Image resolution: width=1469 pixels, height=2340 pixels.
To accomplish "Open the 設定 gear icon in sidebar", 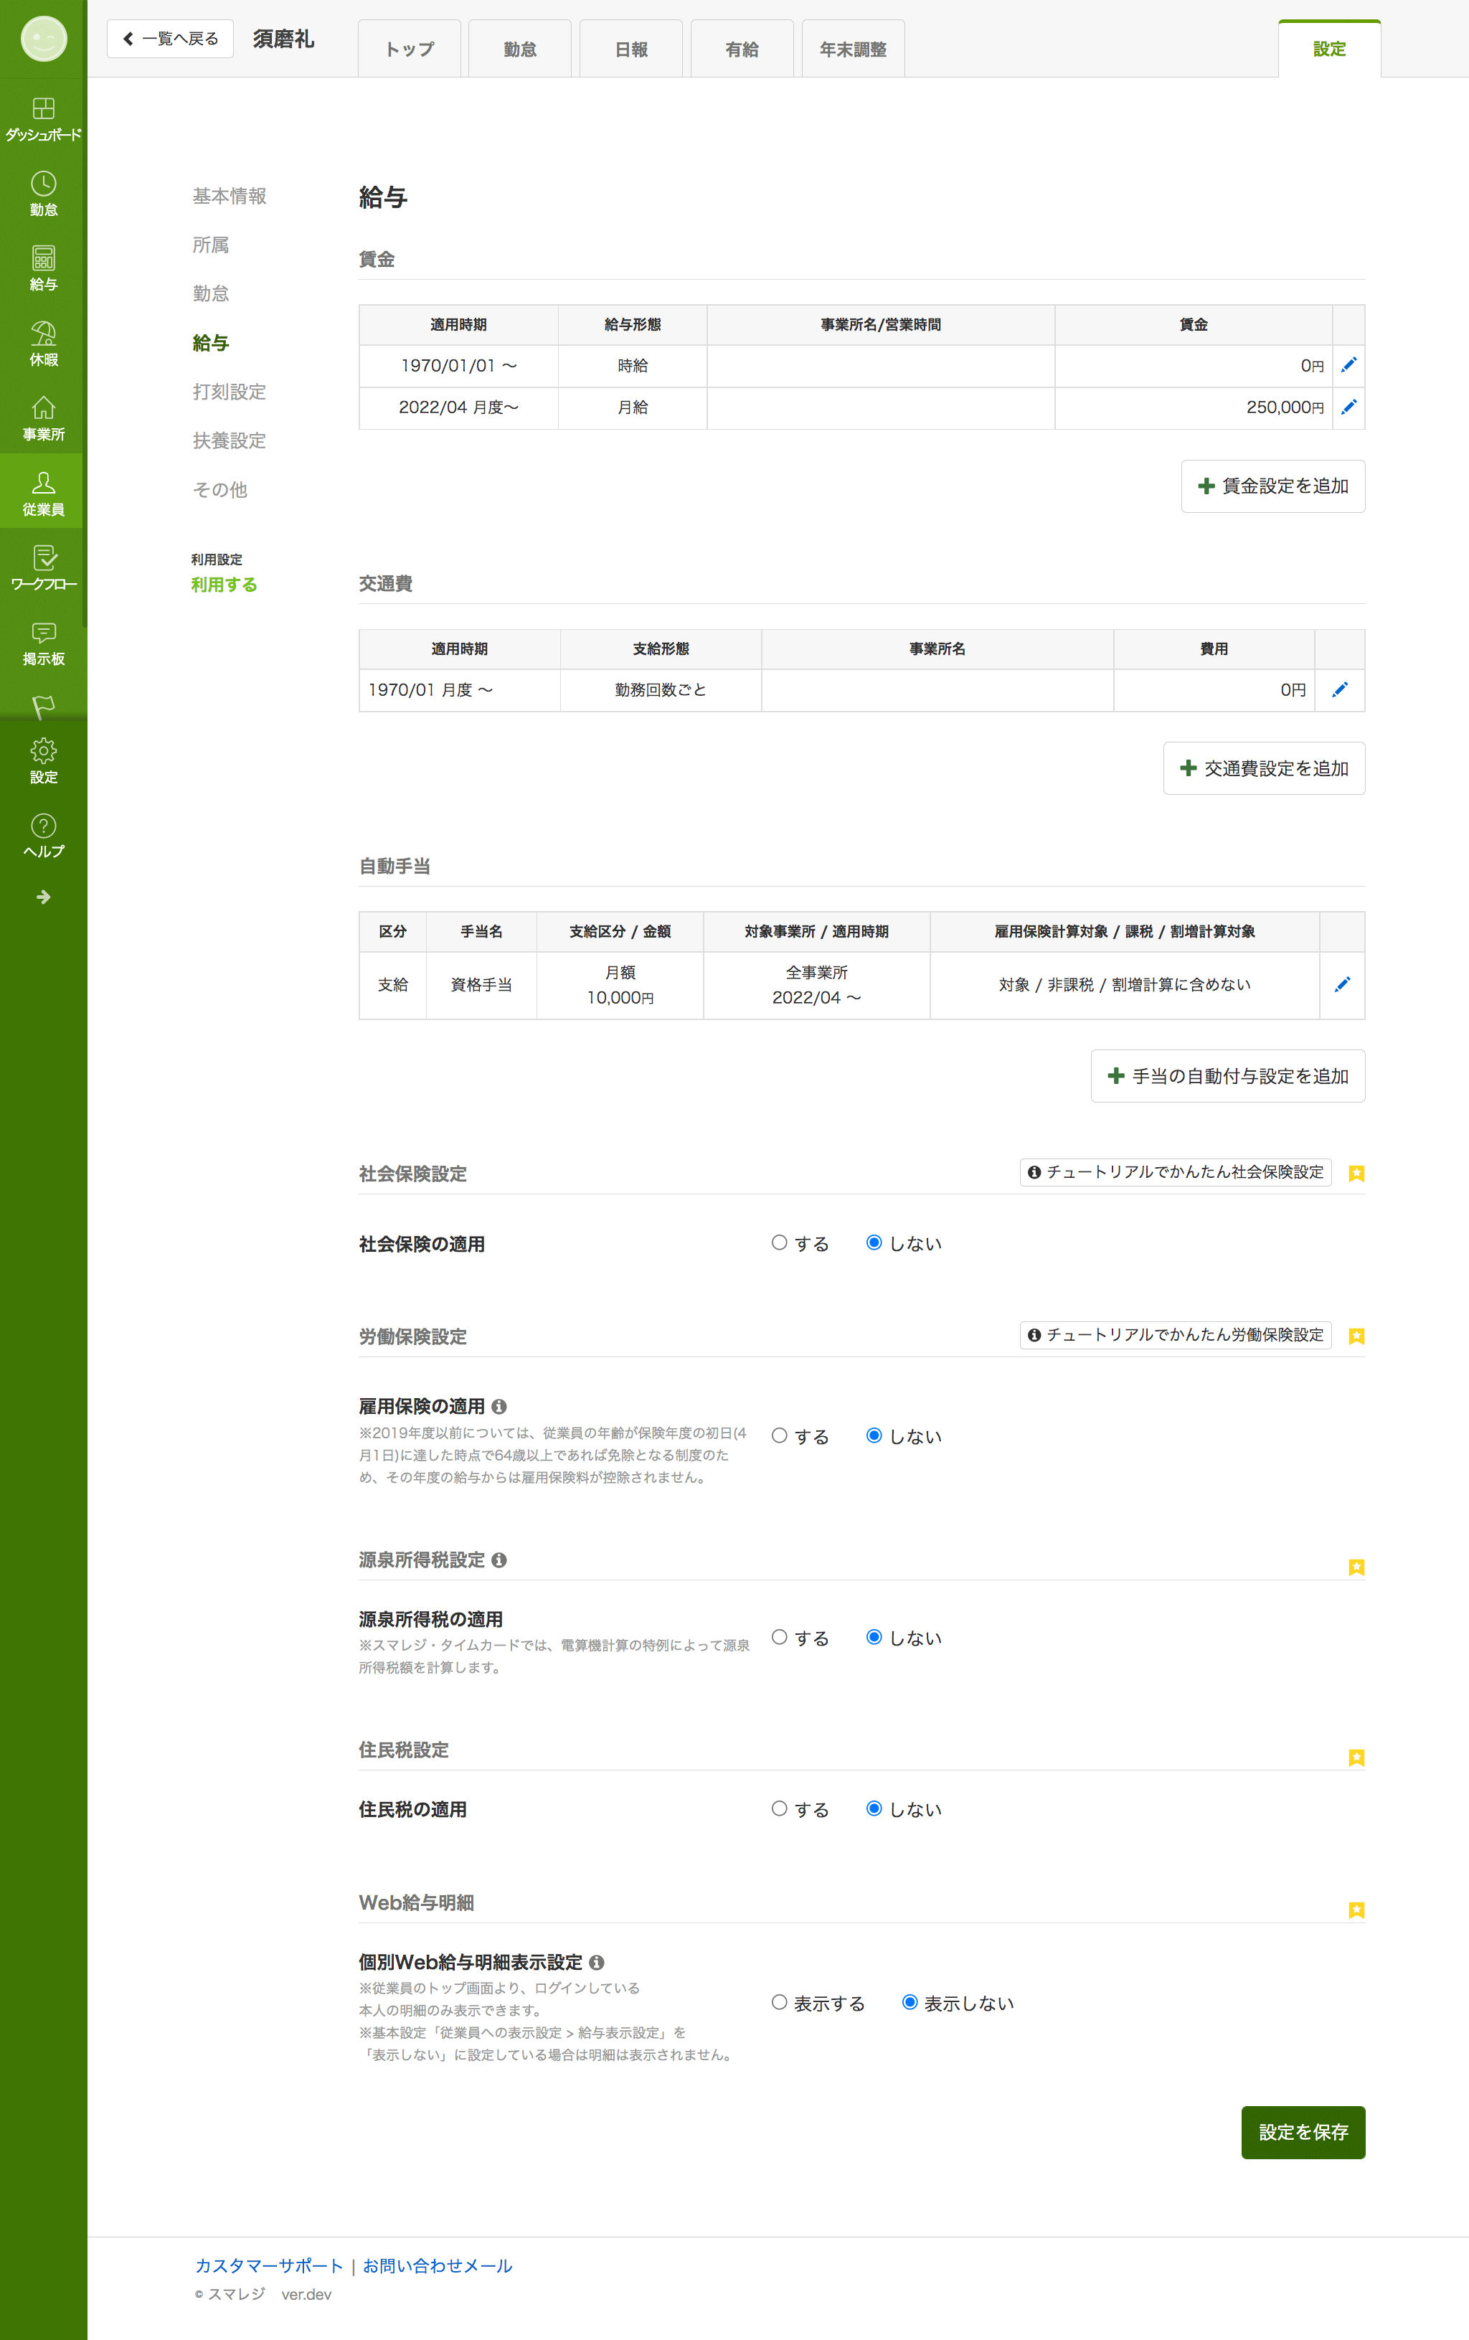I will coord(43,762).
